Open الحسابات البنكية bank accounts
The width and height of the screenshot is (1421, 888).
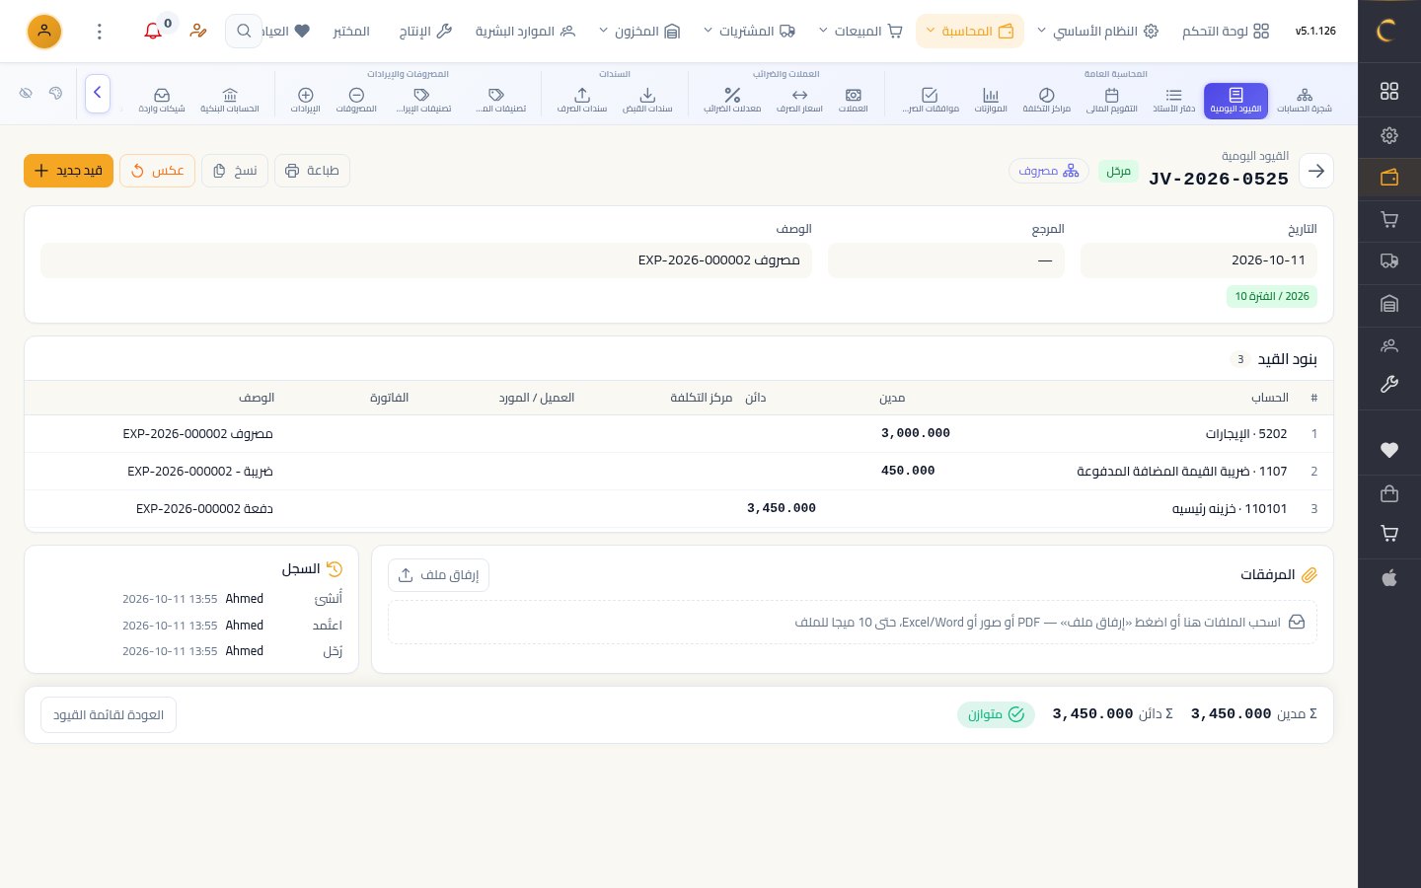pyautogui.click(x=230, y=100)
